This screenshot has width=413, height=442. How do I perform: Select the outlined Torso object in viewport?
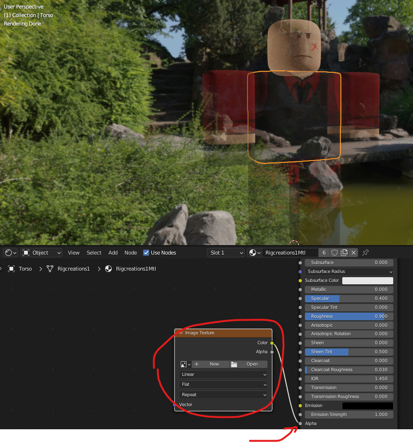pos(294,117)
